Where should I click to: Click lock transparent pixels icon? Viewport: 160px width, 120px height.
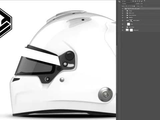(x=126, y=6)
